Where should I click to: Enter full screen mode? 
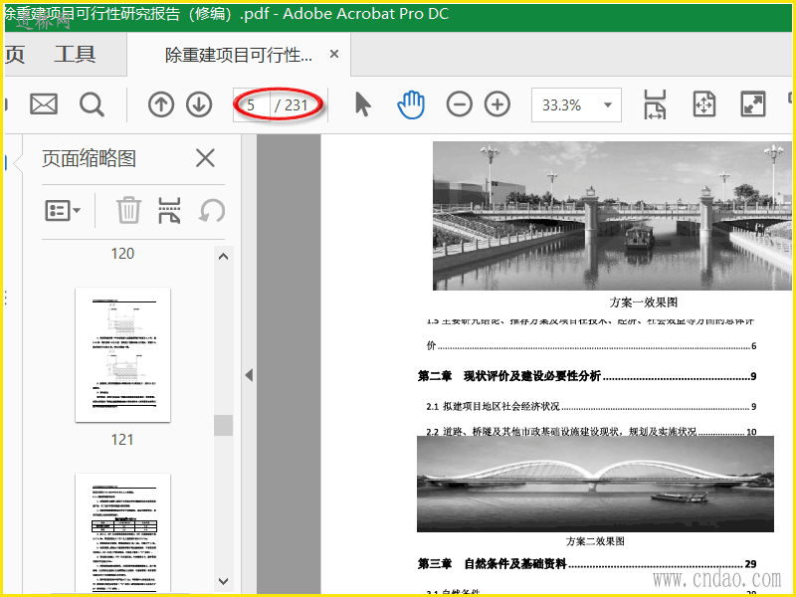pyautogui.click(x=753, y=104)
